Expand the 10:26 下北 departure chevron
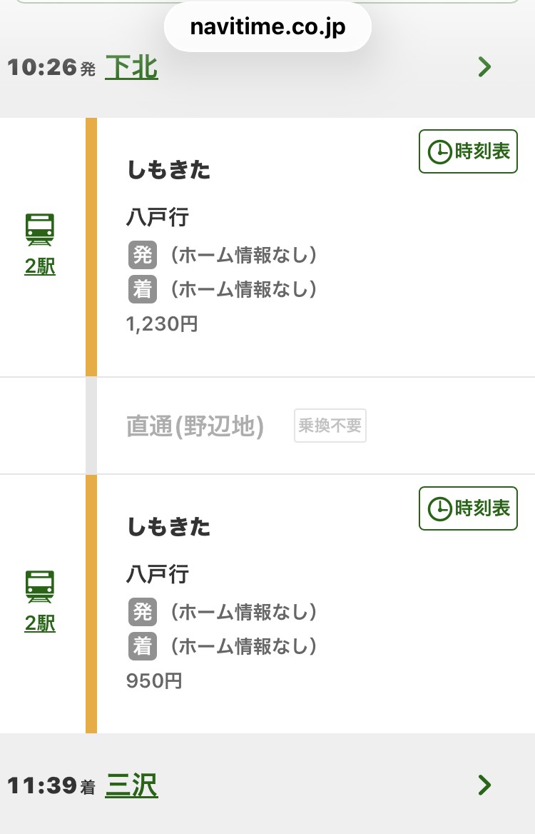 484,67
